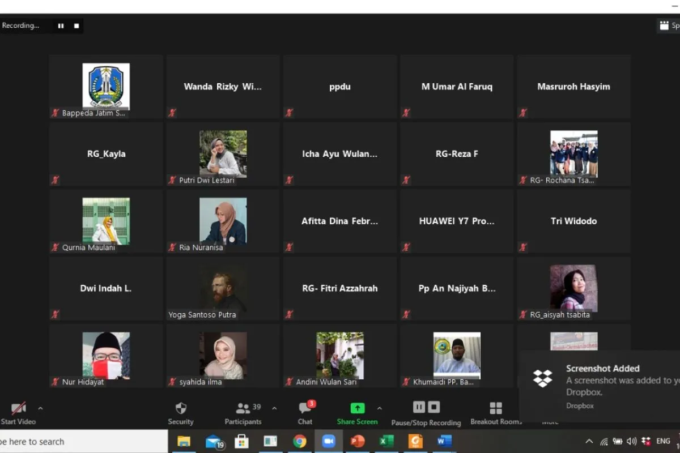Open Google Chrome from the taskbar
The height and width of the screenshot is (453, 680).
click(x=300, y=441)
